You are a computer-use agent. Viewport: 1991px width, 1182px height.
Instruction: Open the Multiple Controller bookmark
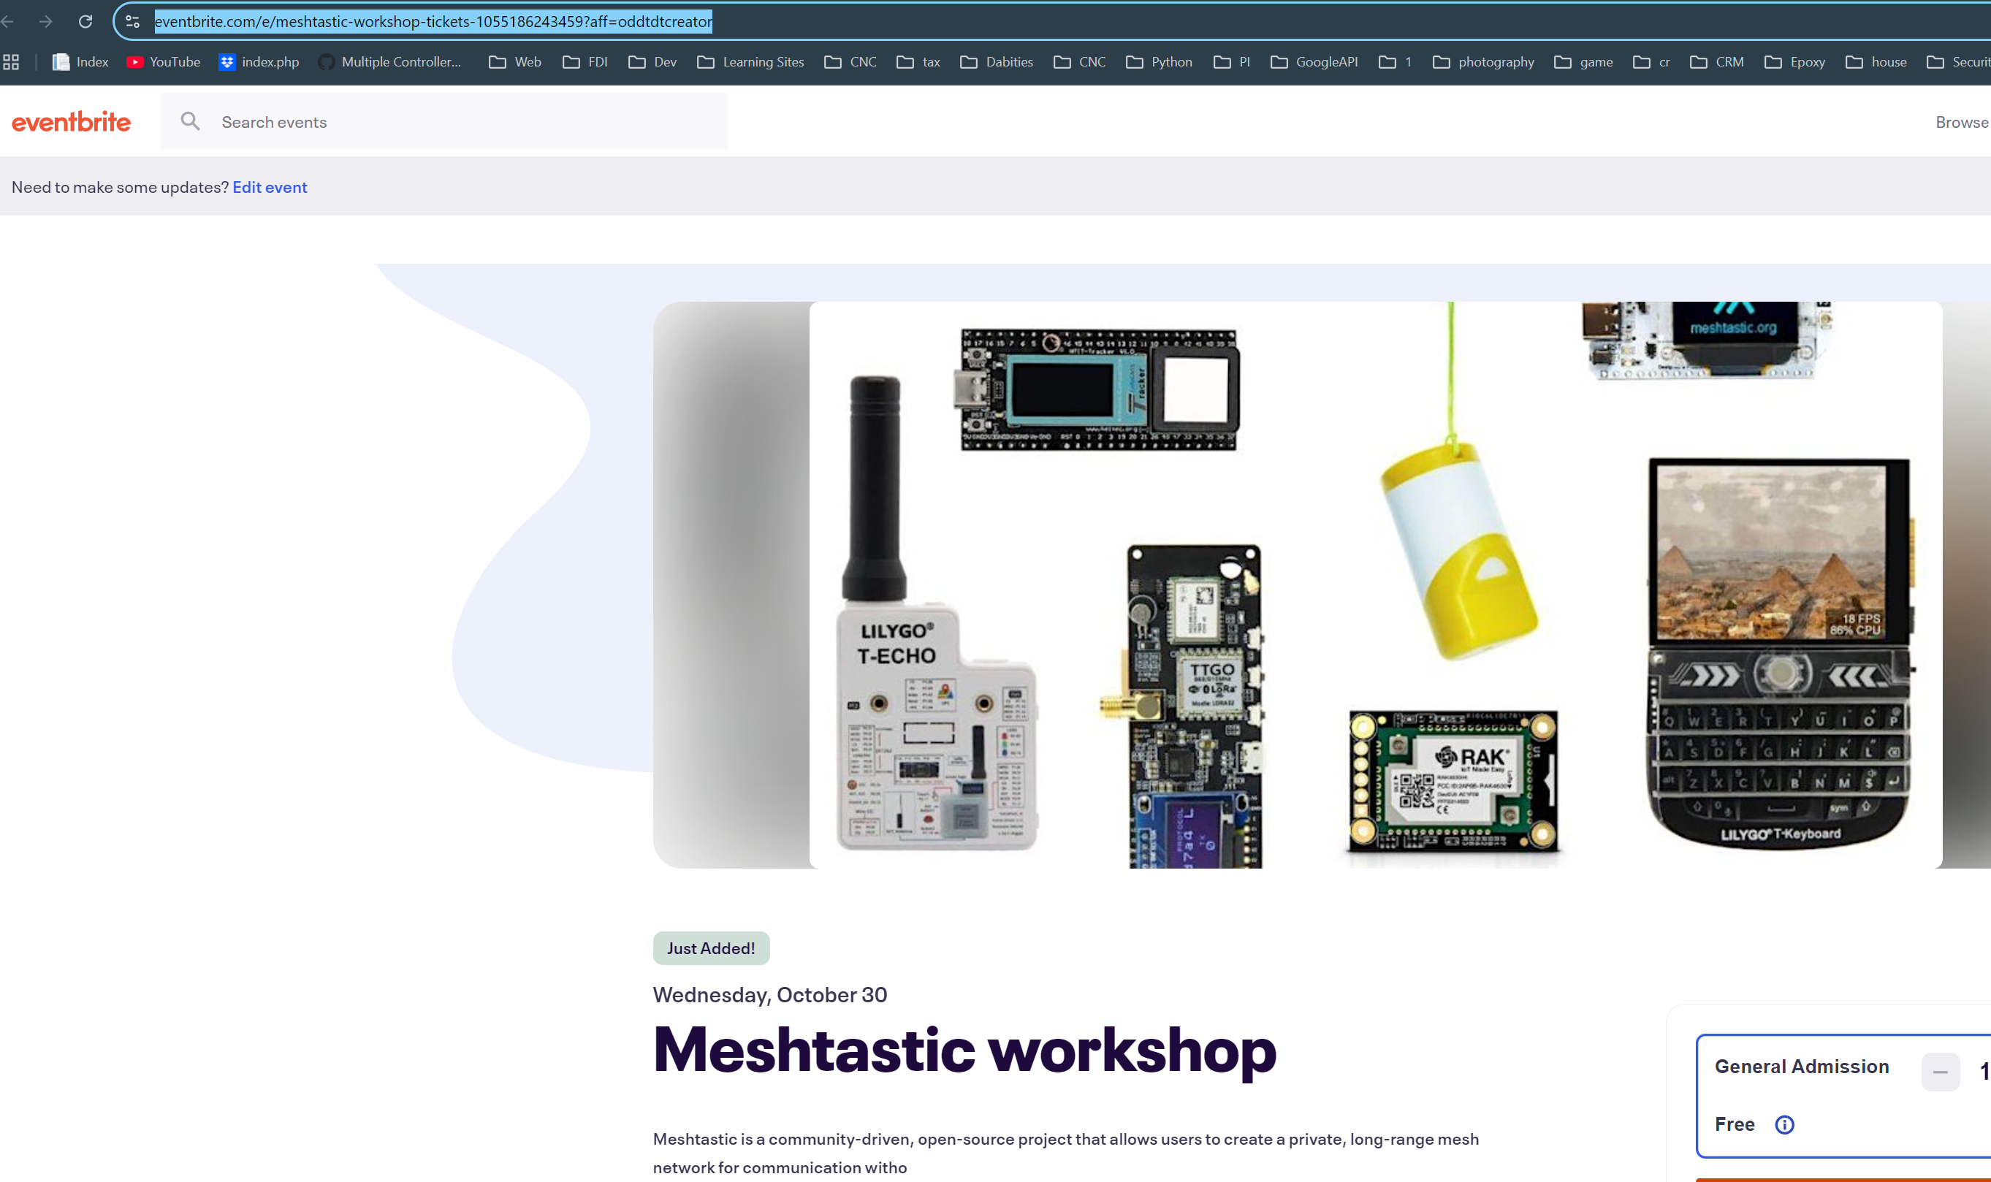390,61
